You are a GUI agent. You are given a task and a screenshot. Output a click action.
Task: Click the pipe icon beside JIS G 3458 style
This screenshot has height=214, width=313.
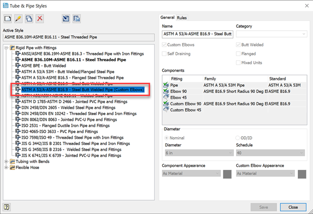pyautogui.click(x=18, y=149)
